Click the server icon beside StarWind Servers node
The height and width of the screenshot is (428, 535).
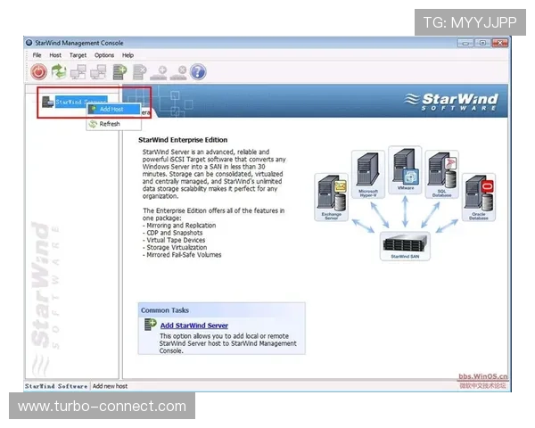(47, 102)
